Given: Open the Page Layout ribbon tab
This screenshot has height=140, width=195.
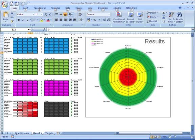Looking at the screenshot, I should [40, 8].
